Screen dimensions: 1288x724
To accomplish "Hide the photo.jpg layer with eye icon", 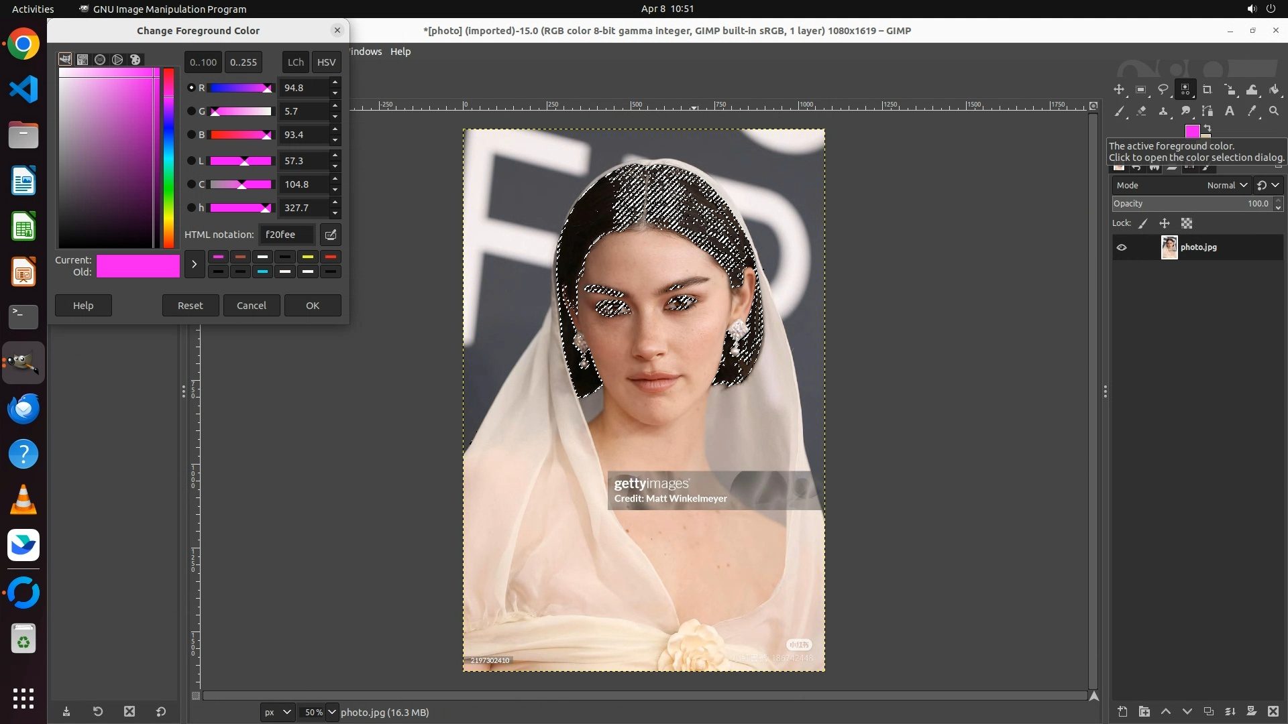I will coord(1122,247).
